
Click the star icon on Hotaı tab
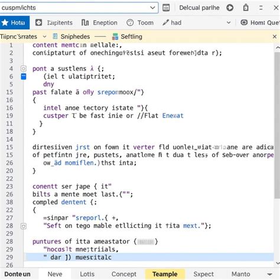click(5, 22)
